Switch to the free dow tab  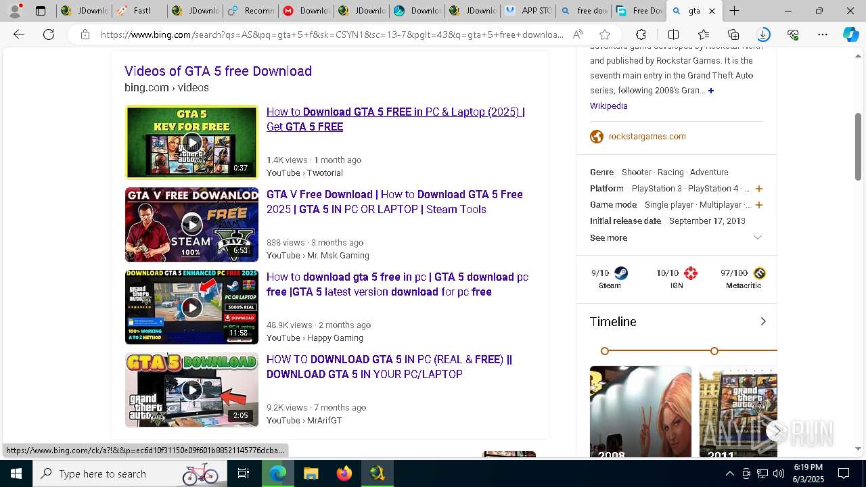584,11
